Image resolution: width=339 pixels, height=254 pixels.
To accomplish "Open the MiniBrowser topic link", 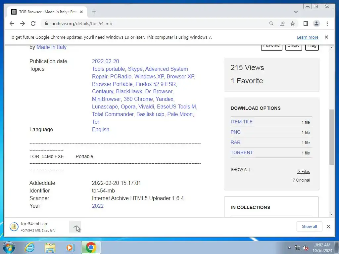I will [106, 99].
